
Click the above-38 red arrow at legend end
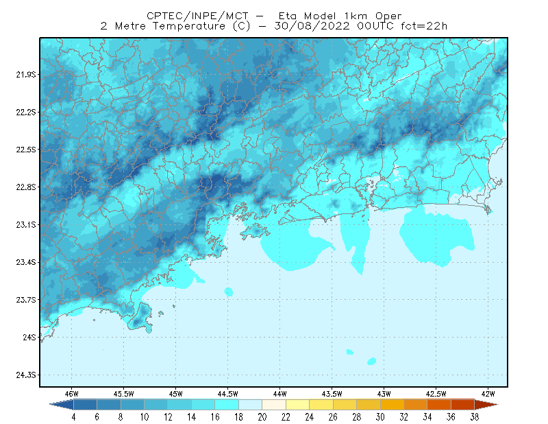pos(486,405)
